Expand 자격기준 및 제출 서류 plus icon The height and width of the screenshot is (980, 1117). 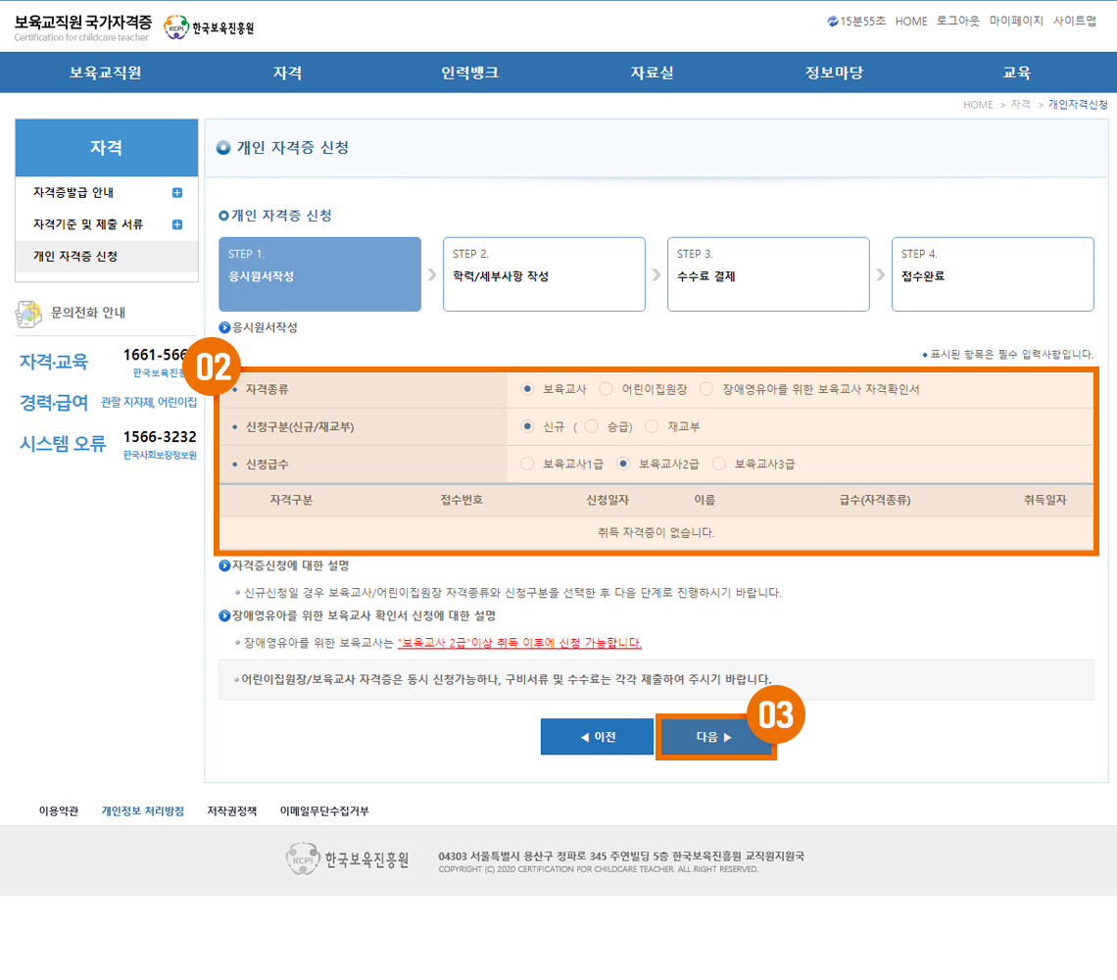[x=177, y=224]
